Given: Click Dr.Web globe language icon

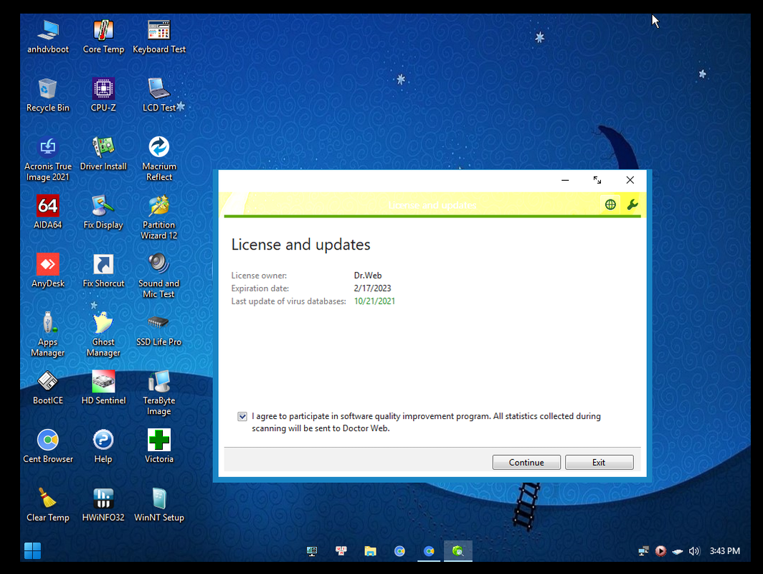Looking at the screenshot, I should coord(610,204).
